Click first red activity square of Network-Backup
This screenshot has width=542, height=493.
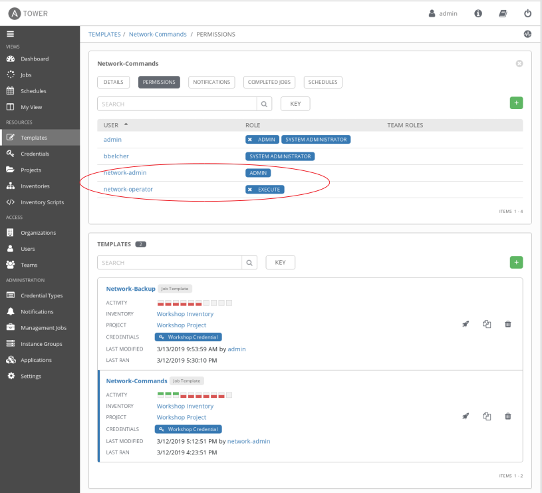pyautogui.click(x=160, y=303)
